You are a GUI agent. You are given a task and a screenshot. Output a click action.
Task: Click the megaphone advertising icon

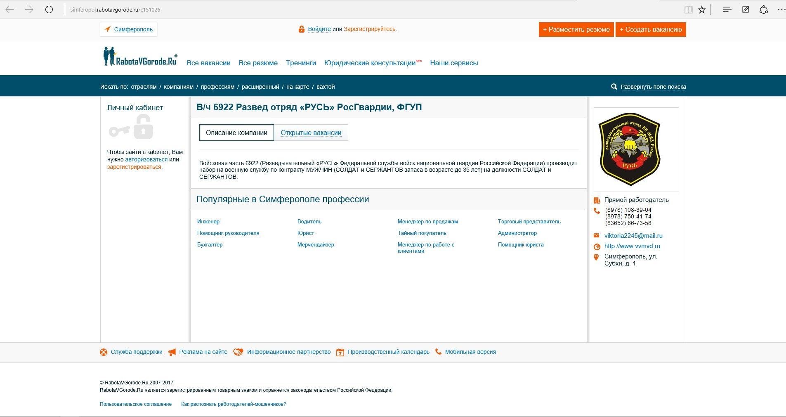click(172, 352)
